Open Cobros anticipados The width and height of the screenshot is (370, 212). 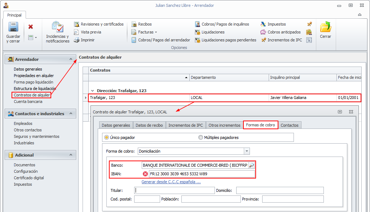[281, 32]
